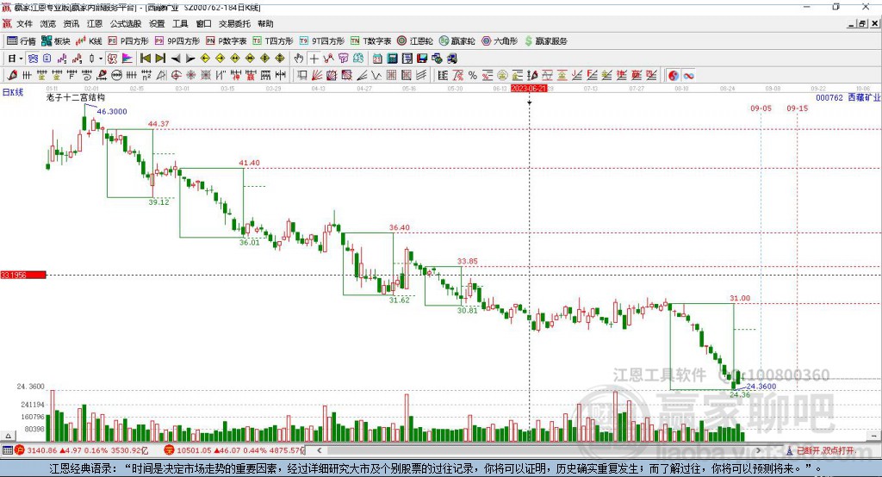Click the 46.3000 high price label
882x477 pixels.
click(x=112, y=111)
